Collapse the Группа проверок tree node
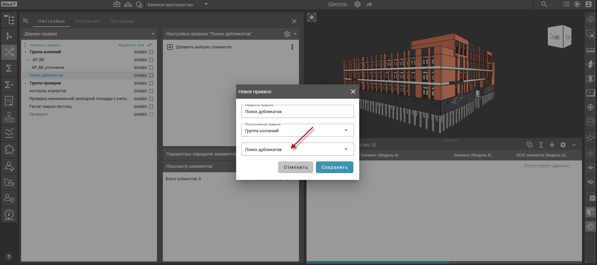This screenshot has width=597, height=265. pyautogui.click(x=25, y=83)
